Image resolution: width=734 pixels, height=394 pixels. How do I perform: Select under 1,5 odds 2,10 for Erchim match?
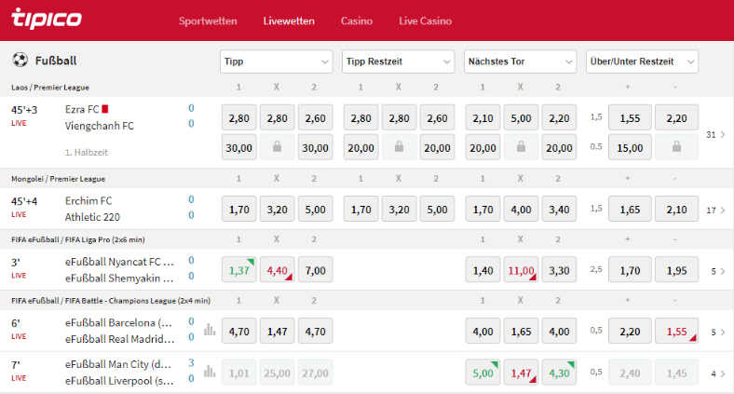tap(676, 210)
